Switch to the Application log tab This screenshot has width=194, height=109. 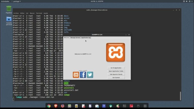pos(86,38)
